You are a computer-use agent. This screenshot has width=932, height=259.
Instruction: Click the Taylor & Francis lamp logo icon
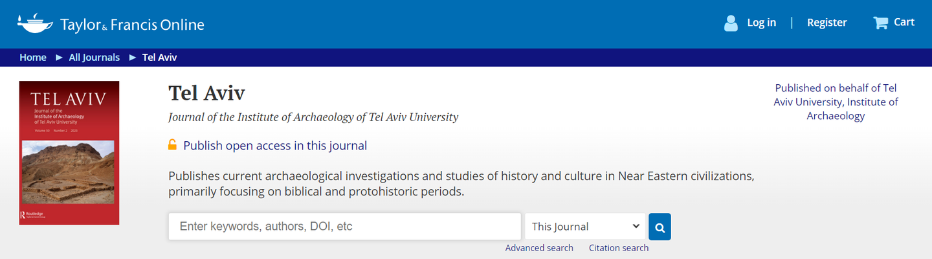click(x=36, y=23)
